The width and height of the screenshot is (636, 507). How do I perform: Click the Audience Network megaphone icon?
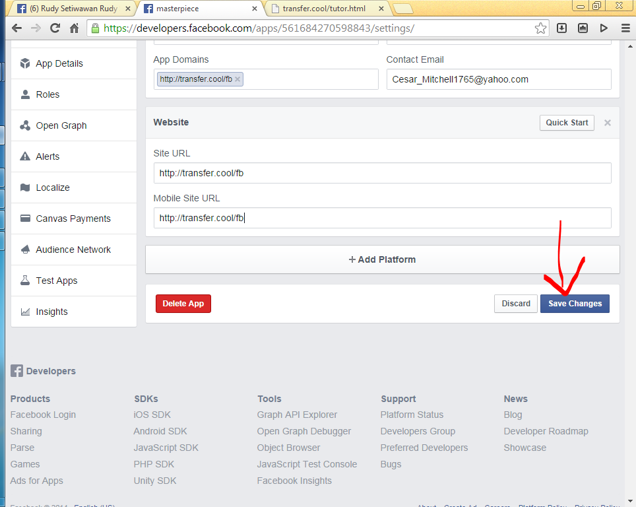[25, 250]
